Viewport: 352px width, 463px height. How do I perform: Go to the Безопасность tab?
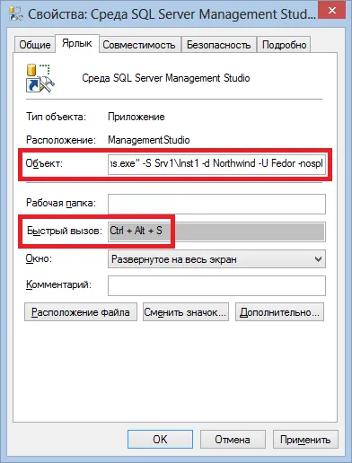coord(219,45)
